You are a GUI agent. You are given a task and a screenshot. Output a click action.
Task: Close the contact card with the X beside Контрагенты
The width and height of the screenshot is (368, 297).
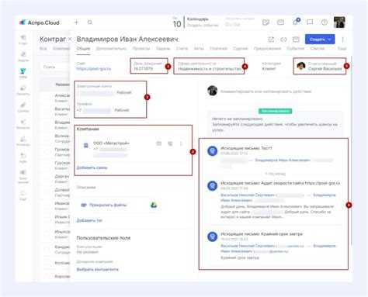pyautogui.click(x=70, y=40)
